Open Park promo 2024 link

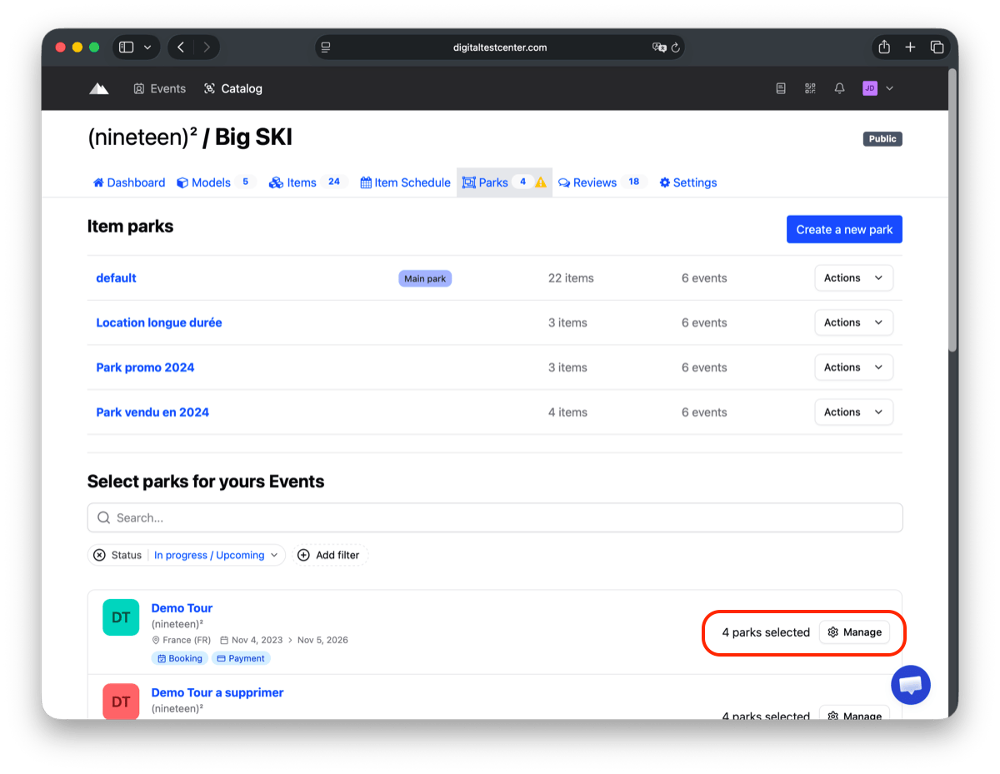coord(145,367)
